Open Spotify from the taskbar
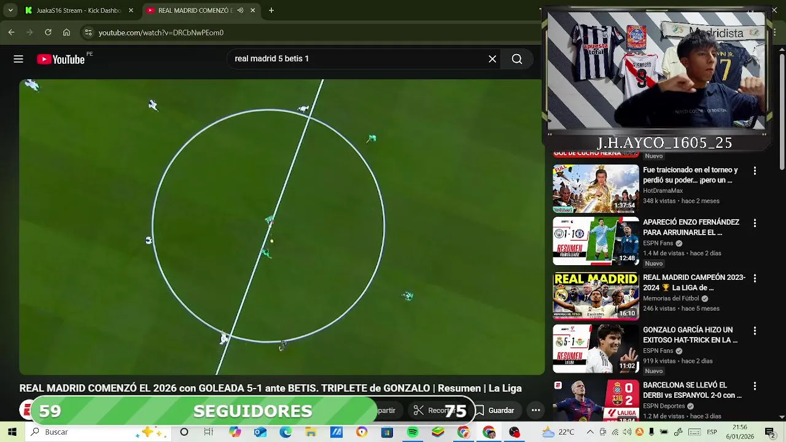Screen dimensions: 786x442 [x=413, y=432]
